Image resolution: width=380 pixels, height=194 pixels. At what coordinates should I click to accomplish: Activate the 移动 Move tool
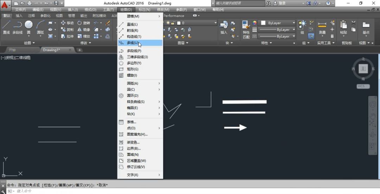[x=67, y=23]
